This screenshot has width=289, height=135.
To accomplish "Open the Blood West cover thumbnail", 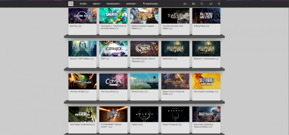I will [206, 16].
